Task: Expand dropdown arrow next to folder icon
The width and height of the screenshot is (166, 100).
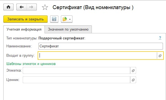Action: tap(70, 19)
